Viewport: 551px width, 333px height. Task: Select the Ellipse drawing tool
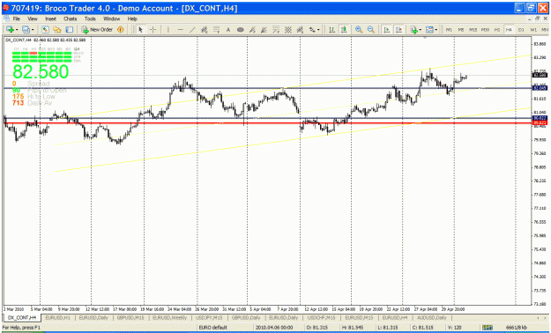click(x=241, y=30)
